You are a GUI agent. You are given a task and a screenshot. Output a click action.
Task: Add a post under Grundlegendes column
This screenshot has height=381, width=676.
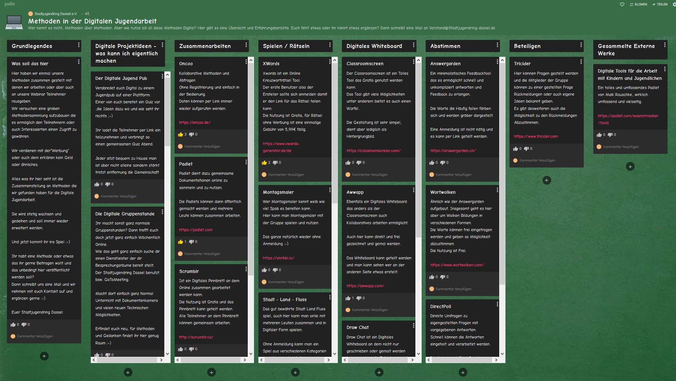(44, 356)
